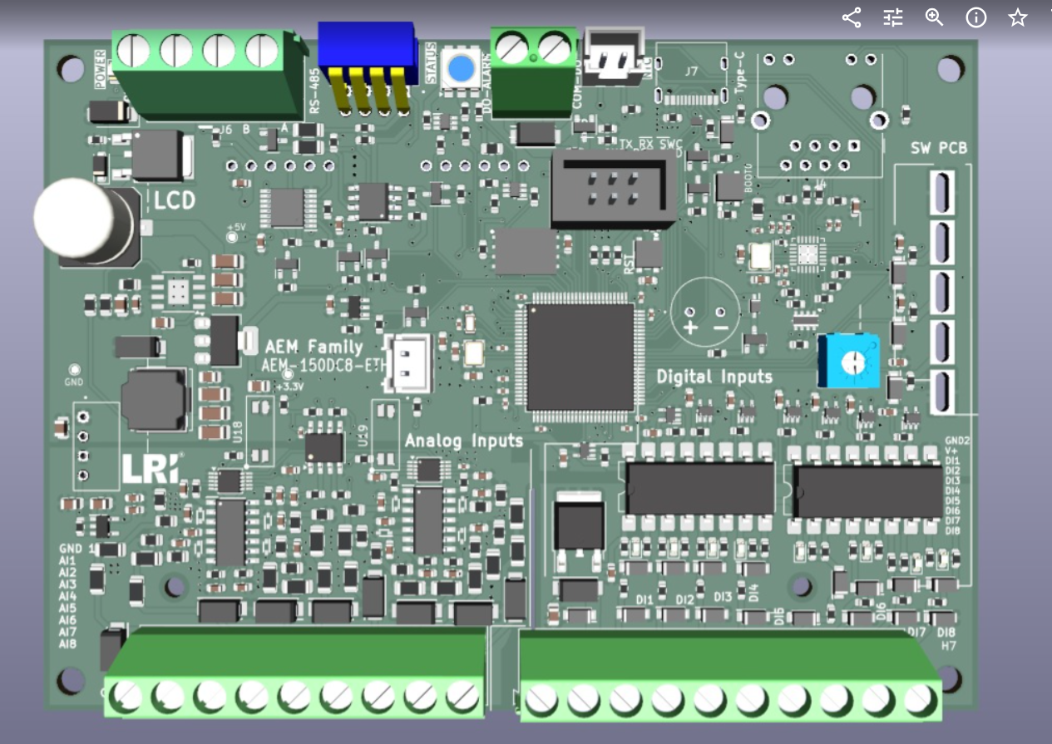Click the white round encoder knob
Screen dimensions: 1052x744
(73, 218)
